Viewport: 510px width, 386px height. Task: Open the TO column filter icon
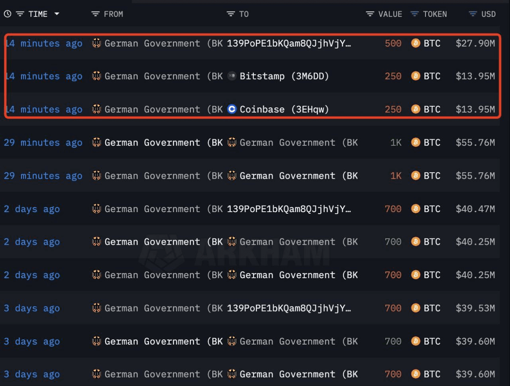click(231, 14)
